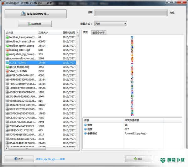188x167 pixels.
Task: Click file size value 31827
Action: coord(42,105)
